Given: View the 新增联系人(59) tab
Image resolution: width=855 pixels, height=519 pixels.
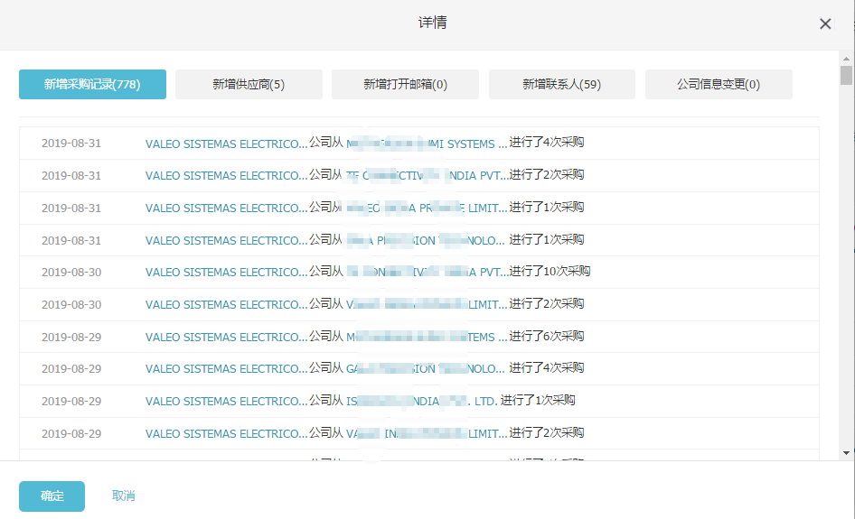Looking at the screenshot, I should click(561, 84).
